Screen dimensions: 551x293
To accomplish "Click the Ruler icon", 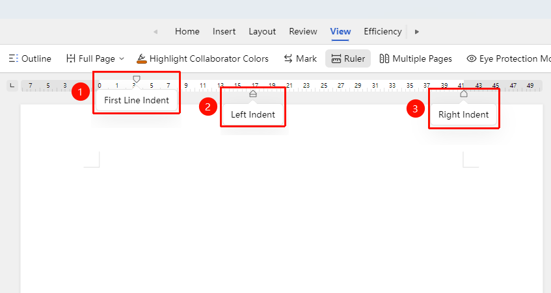I will [x=336, y=58].
